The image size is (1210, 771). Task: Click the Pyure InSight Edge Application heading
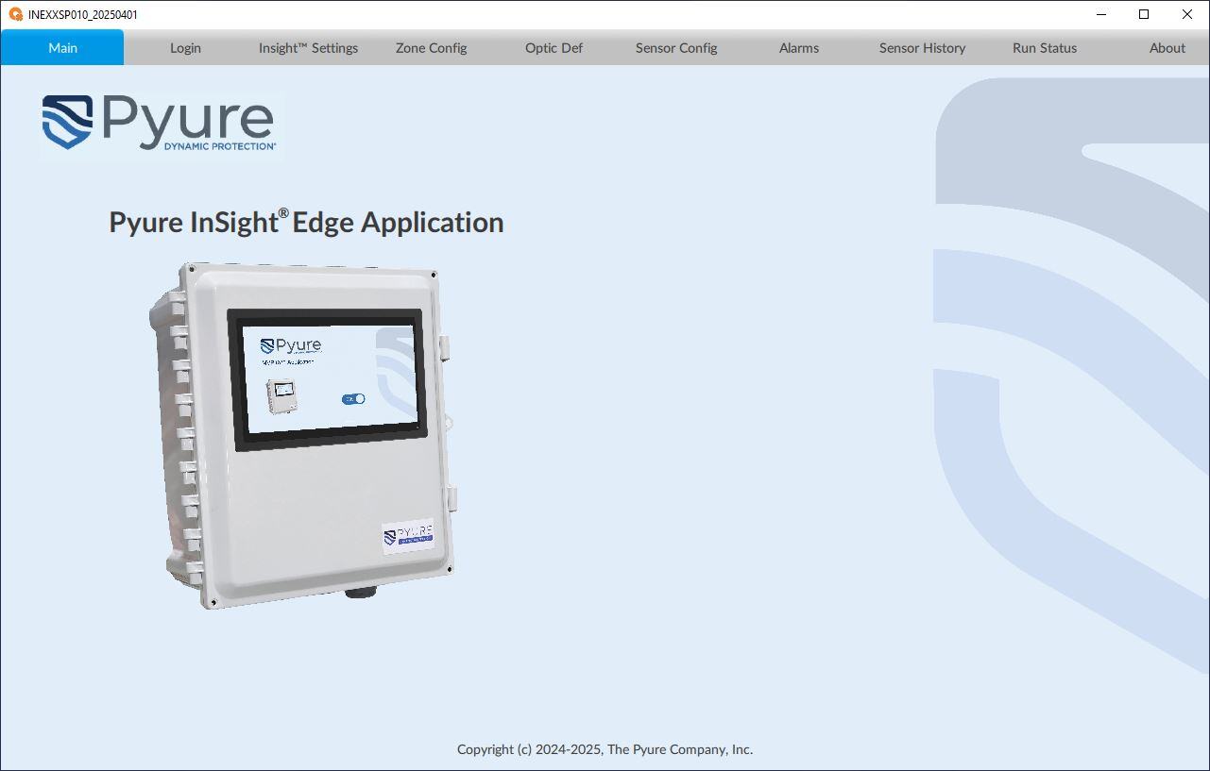click(306, 222)
